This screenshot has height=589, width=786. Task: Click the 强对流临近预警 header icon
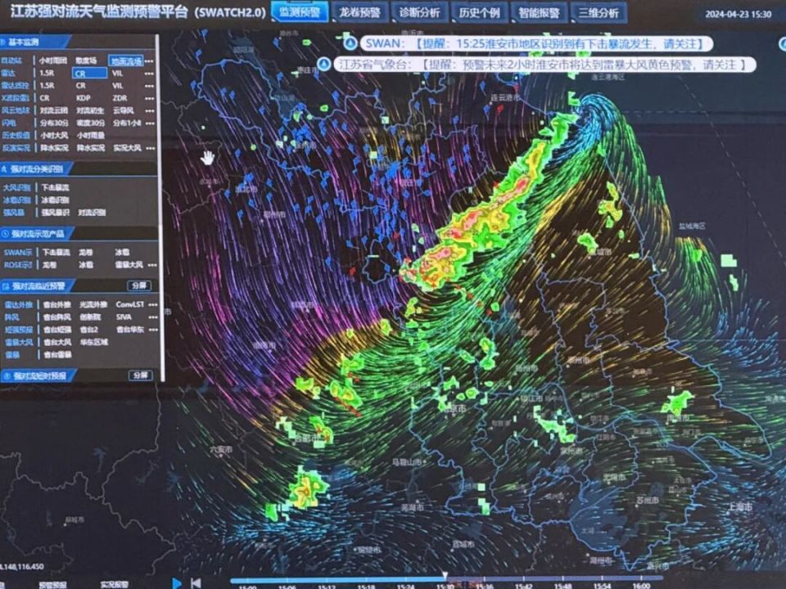point(6,286)
